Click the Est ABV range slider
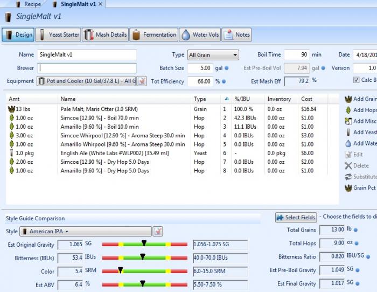 click(145, 284)
